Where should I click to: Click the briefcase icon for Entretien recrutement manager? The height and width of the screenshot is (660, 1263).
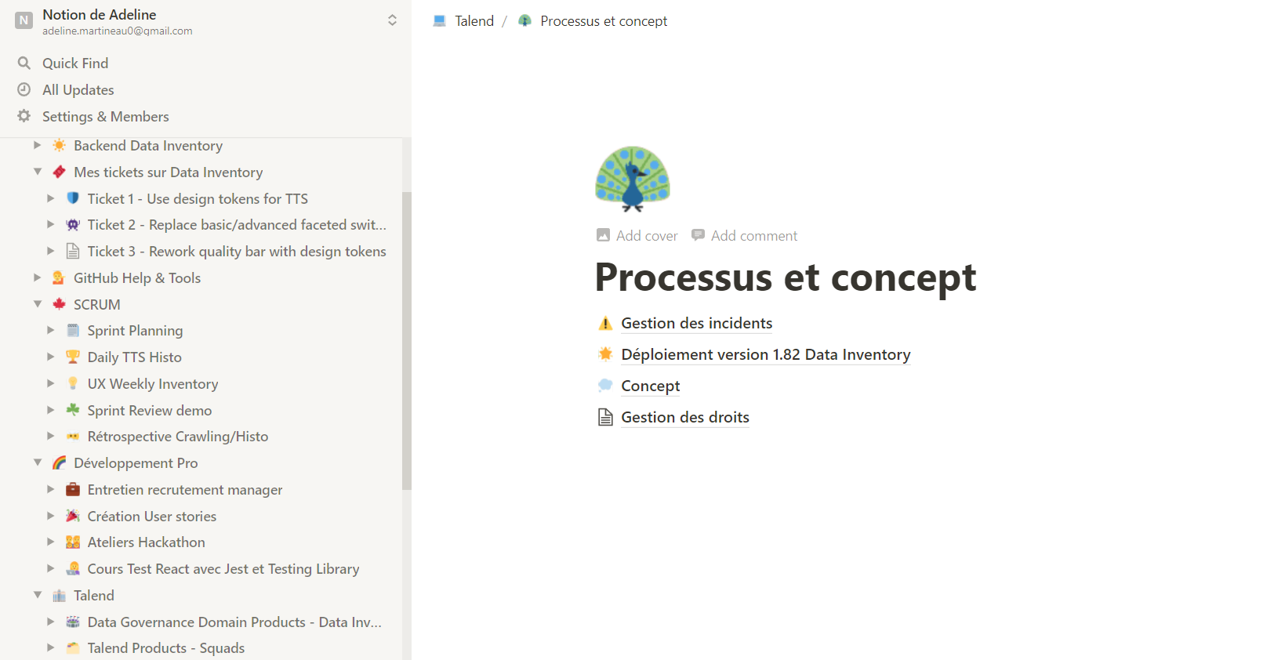coord(73,489)
